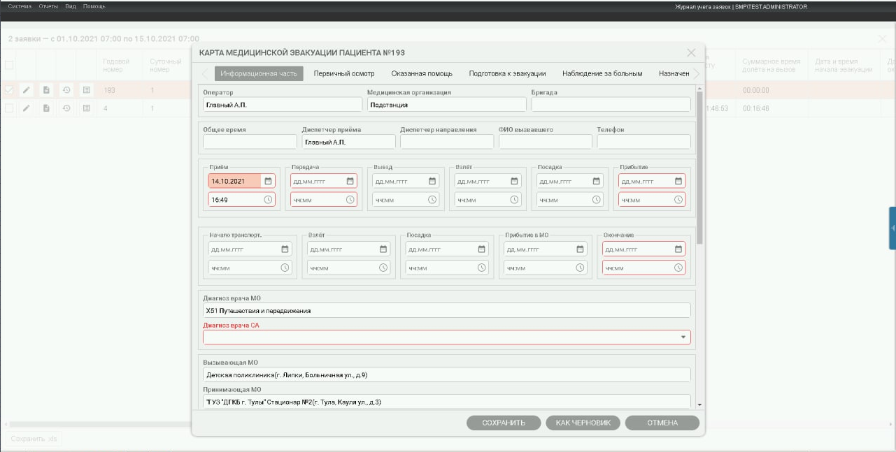Switch to the Оказанная помощь tab
The image size is (896, 452).
[x=422, y=73]
